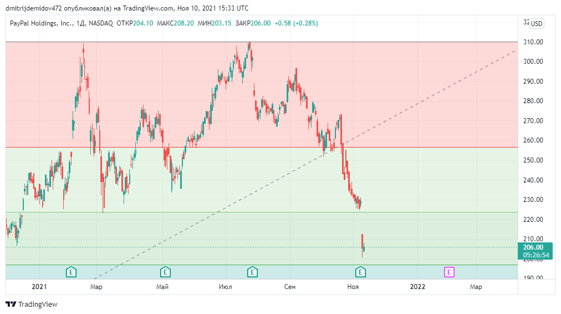This screenshot has width=561, height=314.
Task: Click the Май time axis label
Action: pos(162,287)
